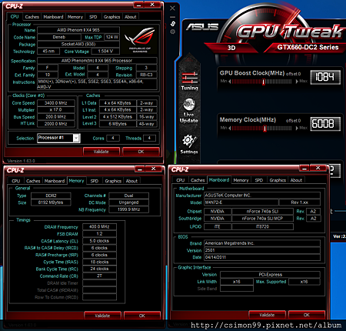Viewport: 346px width, 331px height.
Task: Select Mainboard tab in the CPU-Z Memory window
Action: click(x=55, y=181)
